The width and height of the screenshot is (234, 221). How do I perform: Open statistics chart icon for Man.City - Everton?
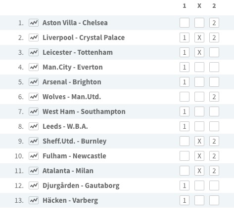(x=34, y=67)
